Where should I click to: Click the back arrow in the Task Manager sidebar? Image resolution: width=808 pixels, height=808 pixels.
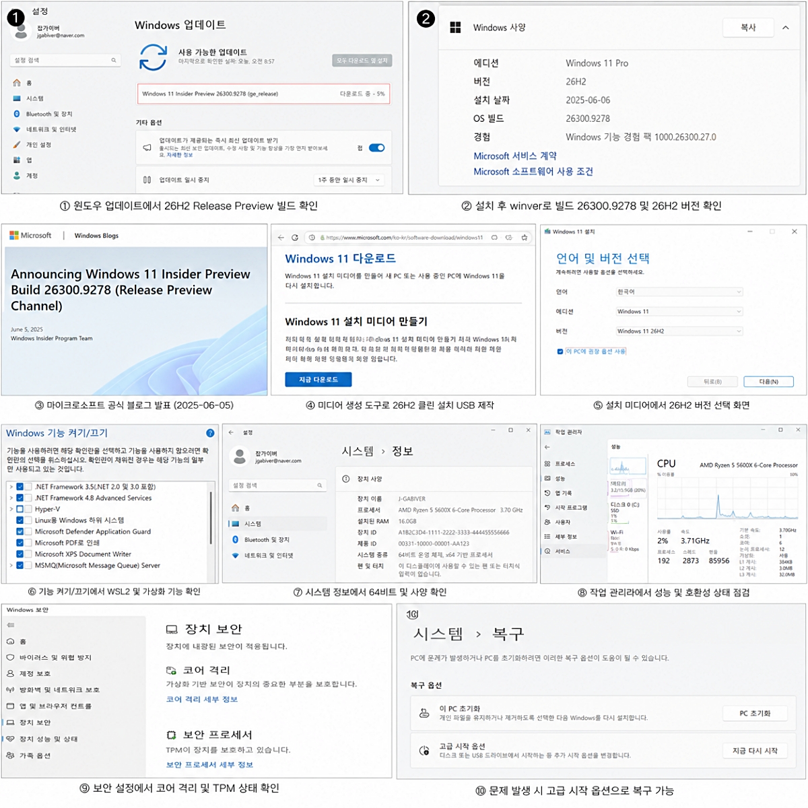pos(547,446)
